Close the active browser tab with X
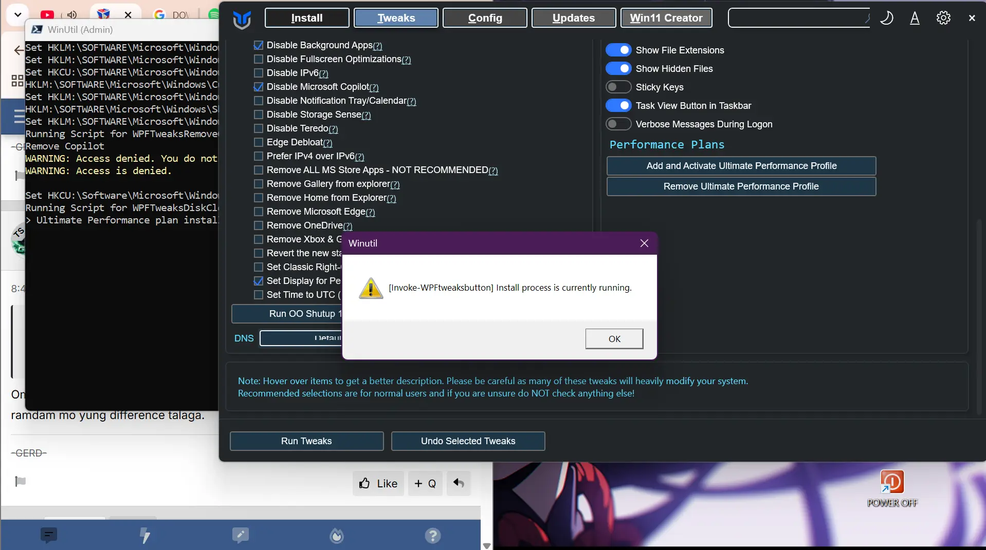This screenshot has height=550, width=986. (128, 15)
